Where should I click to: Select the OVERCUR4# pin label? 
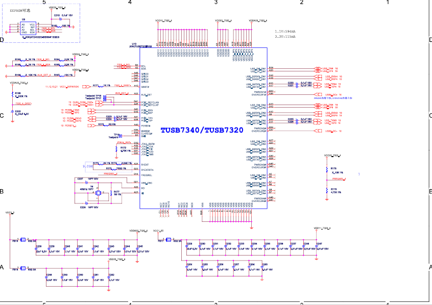click(x=259, y=201)
